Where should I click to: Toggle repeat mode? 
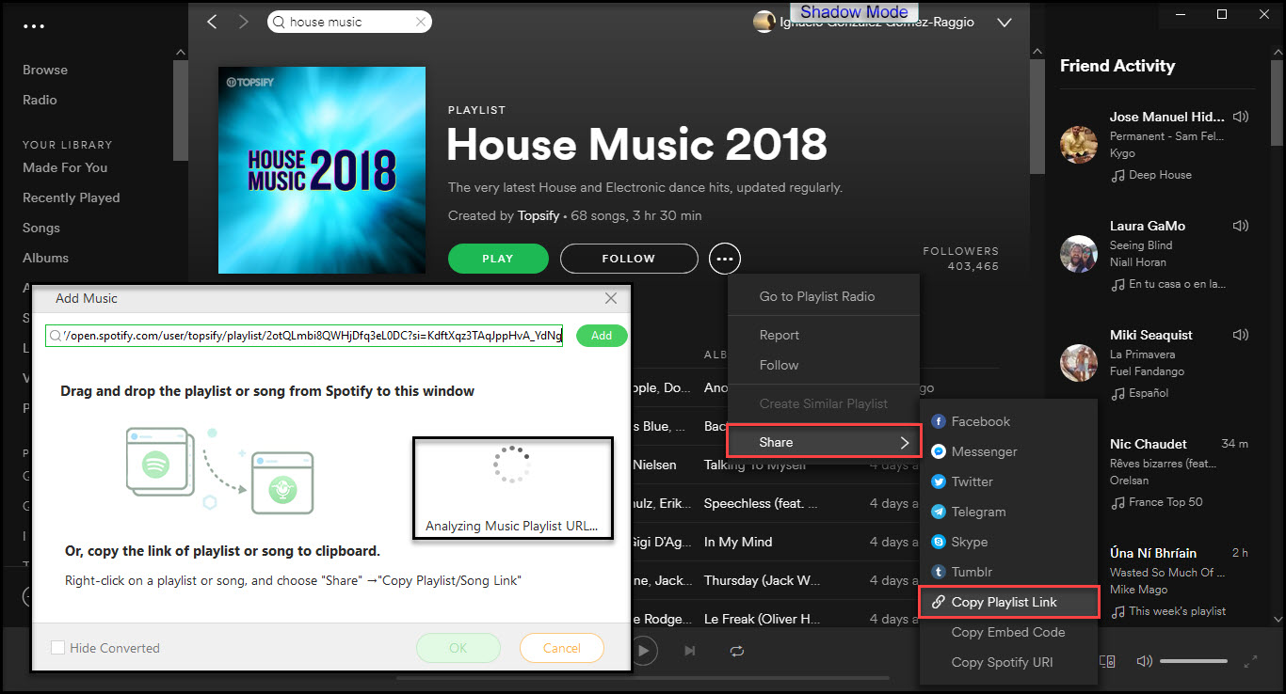coord(736,650)
